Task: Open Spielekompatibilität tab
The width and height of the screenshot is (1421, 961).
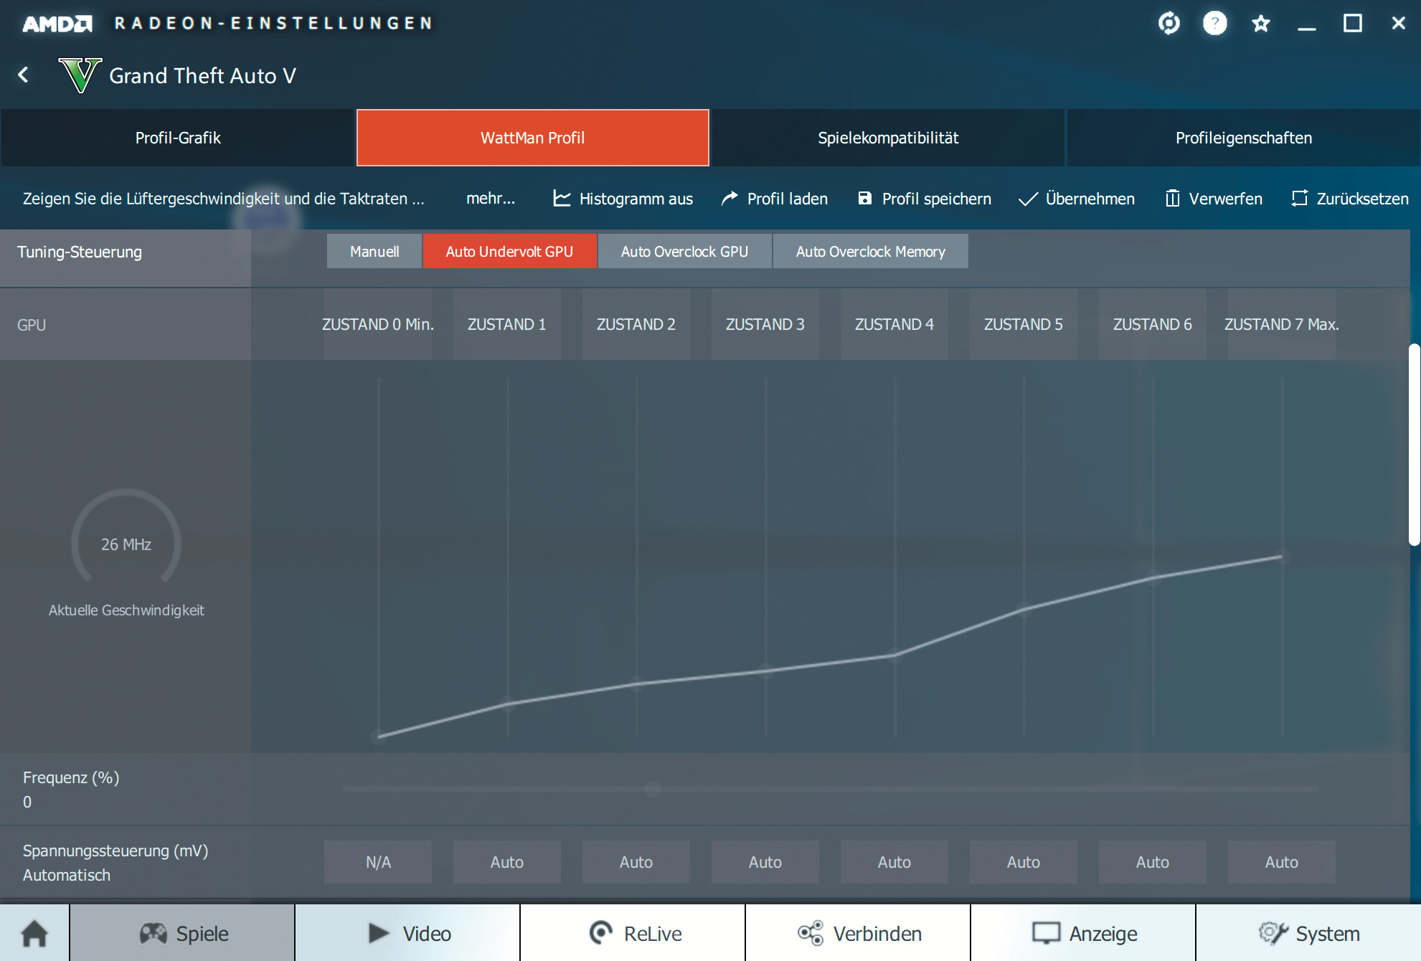Action: coord(888,138)
